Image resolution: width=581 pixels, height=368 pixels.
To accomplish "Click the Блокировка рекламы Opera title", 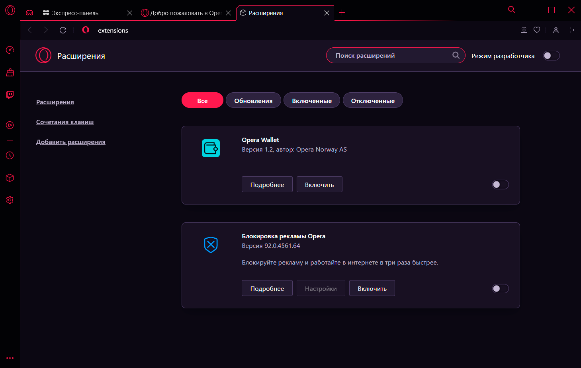I will (x=284, y=236).
